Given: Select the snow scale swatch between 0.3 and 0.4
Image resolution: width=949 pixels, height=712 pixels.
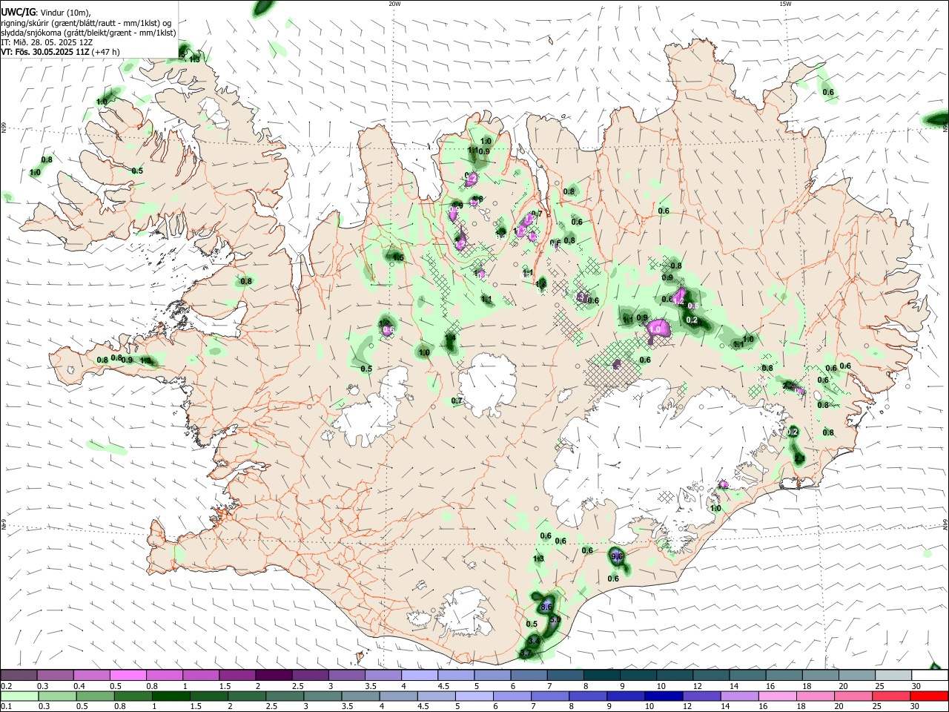Looking at the screenshot, I should point(56,676).
